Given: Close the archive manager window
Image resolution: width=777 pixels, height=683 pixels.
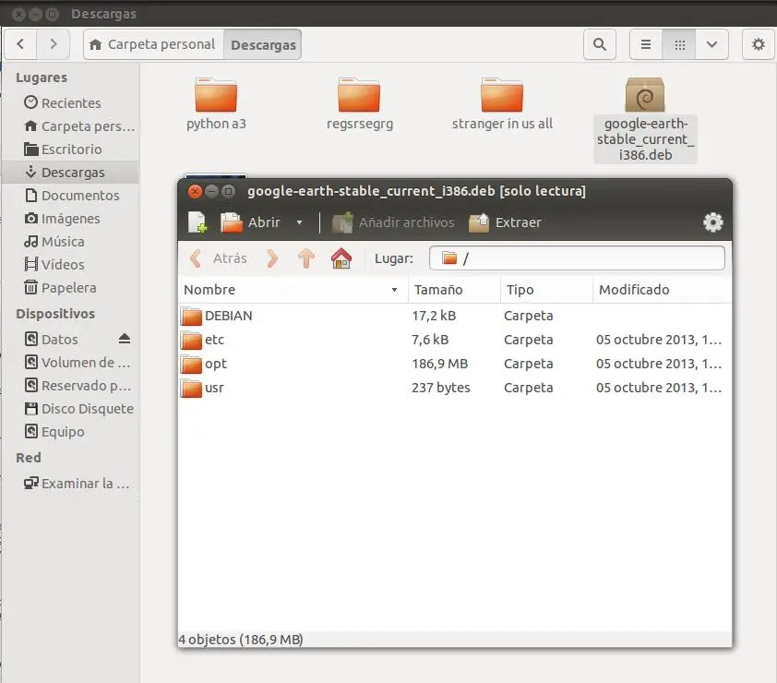Looking at the screenshot, I should (195, 191).
